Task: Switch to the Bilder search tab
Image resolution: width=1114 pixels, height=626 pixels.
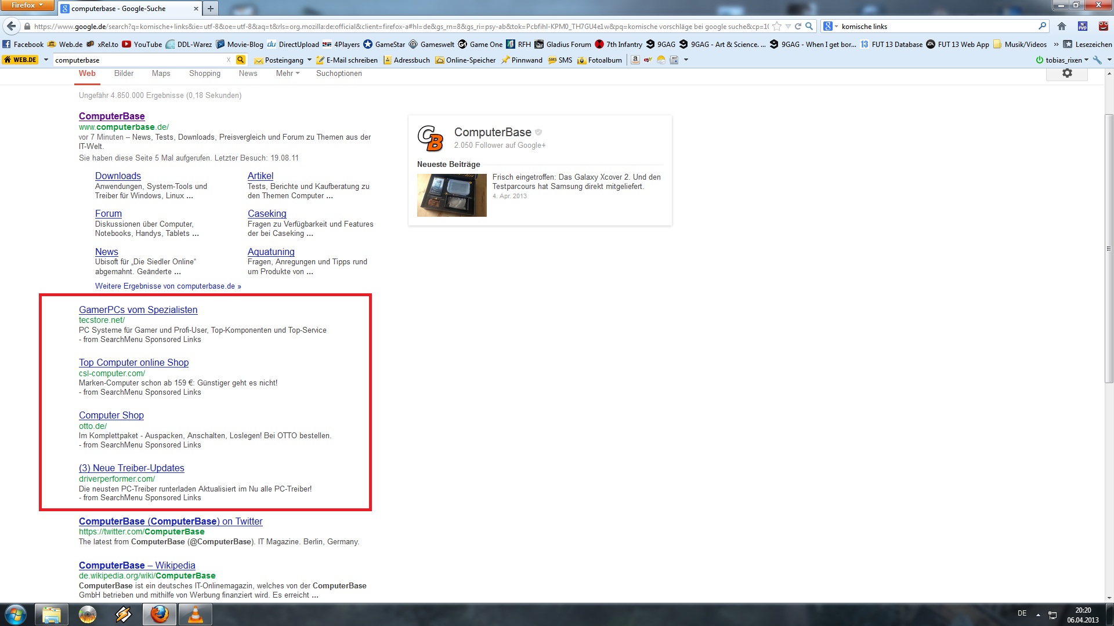Action: [124, 73]
